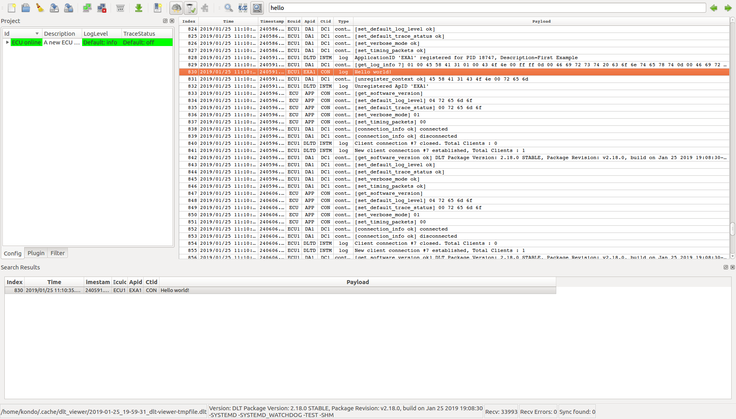Toggle plugins puzzle piece icon

tap(205, 8)
